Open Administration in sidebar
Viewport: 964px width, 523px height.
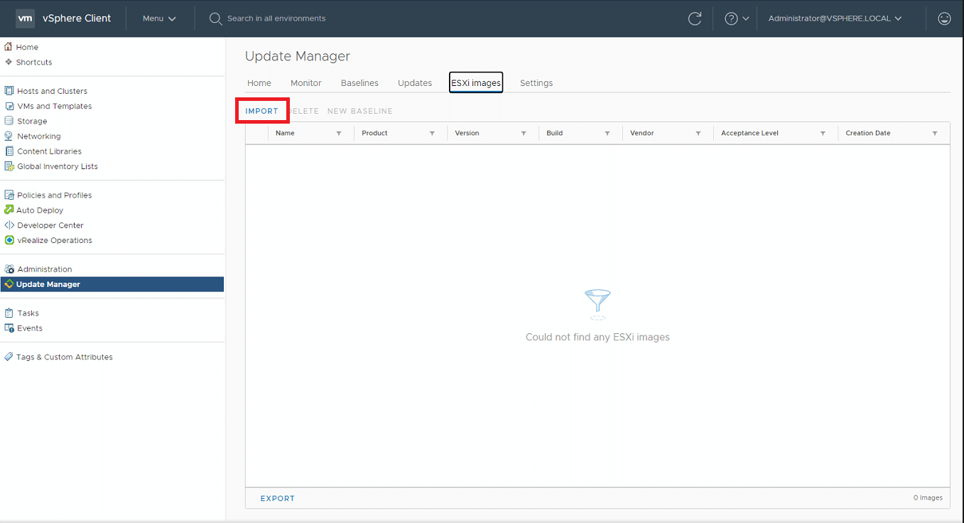tap(45, 269)
